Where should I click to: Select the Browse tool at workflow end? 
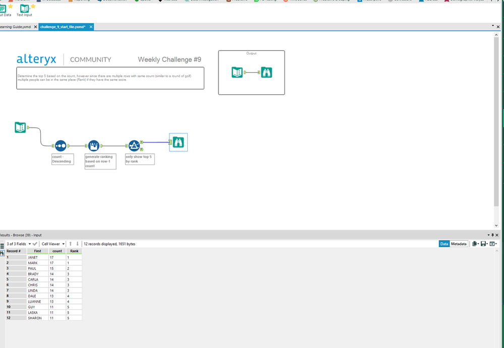click(178, 142)
